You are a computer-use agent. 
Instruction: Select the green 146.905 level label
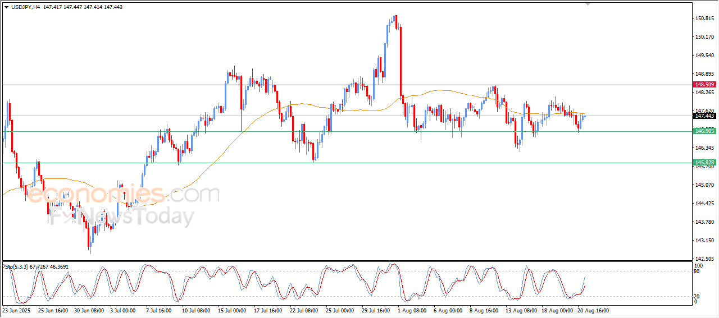(704, 131)
